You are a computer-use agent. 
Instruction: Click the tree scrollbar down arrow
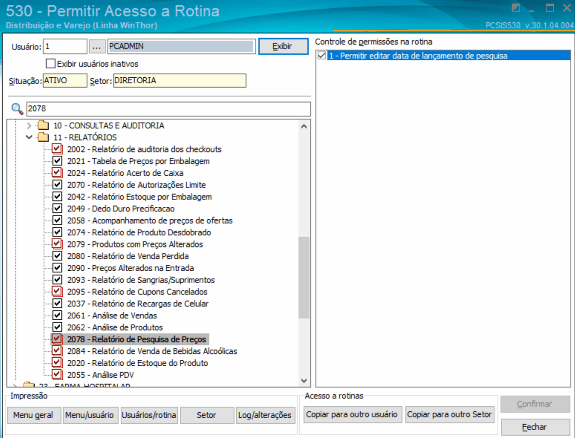coord(304,381)
